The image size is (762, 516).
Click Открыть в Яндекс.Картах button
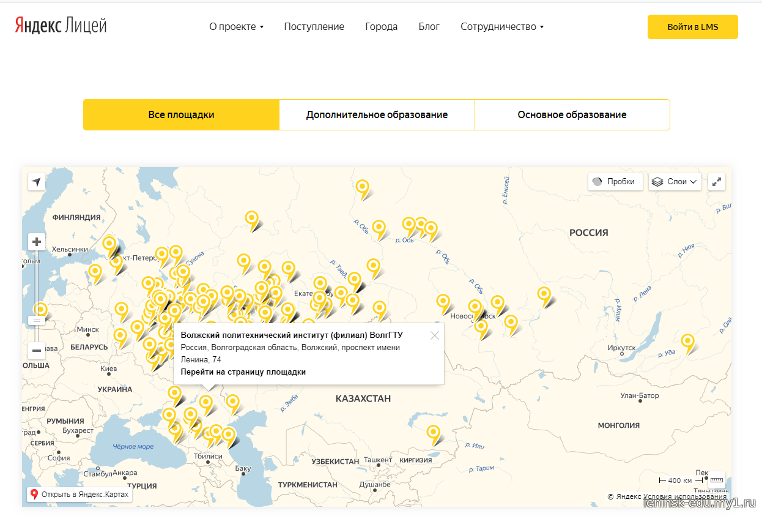(x=80, y=495)
